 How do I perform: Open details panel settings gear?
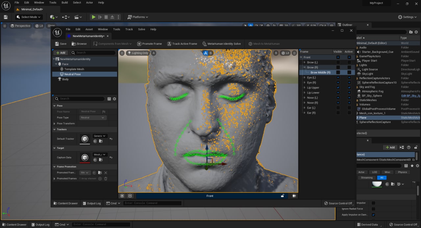coord(114,99)
